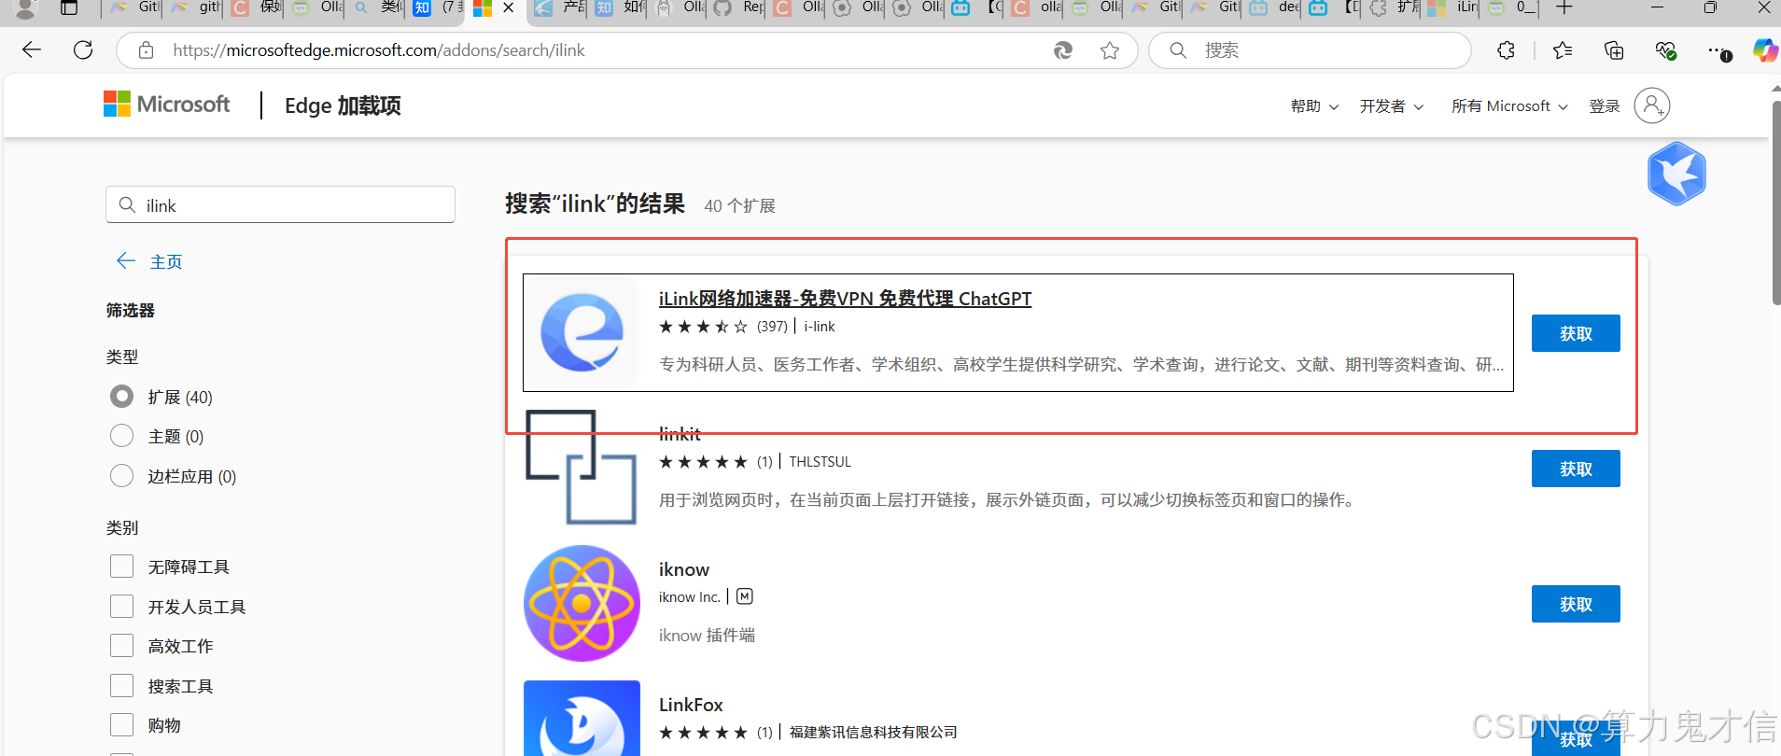Image resolution: width=1781 pixels, height=756 pixels.
Task: Reload the page with the refresh icon
Action: pyautogui.click(x=83, y=50)
